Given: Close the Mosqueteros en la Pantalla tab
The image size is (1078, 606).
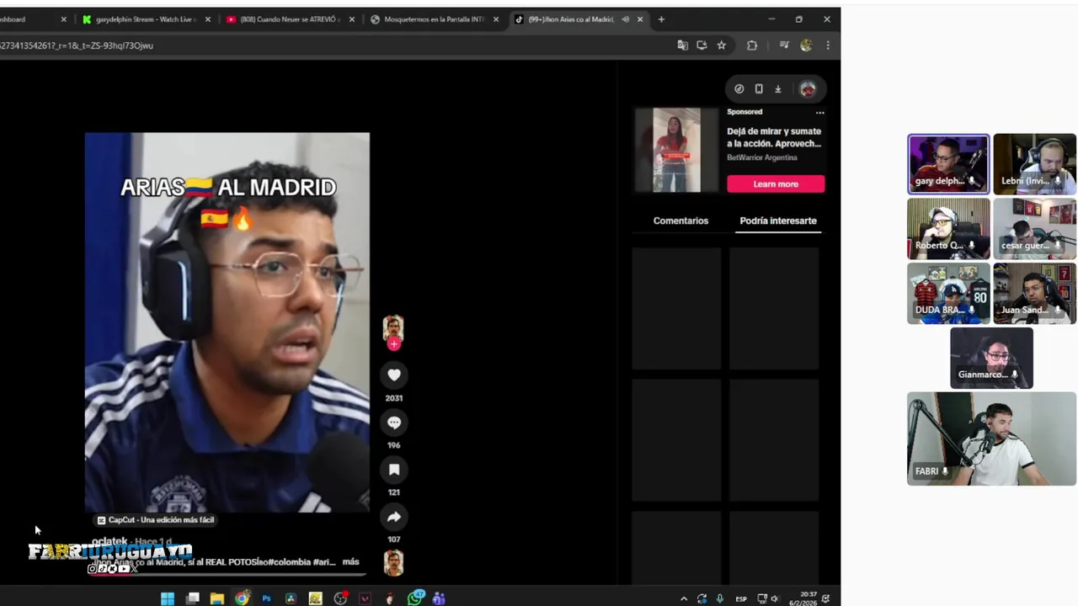Looking at the screenshot, I should tap(496, 19).
